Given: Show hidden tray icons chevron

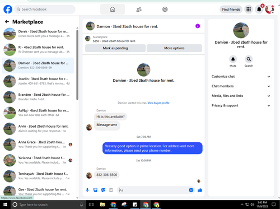Looking at the screenshot, I should [242, 205].
